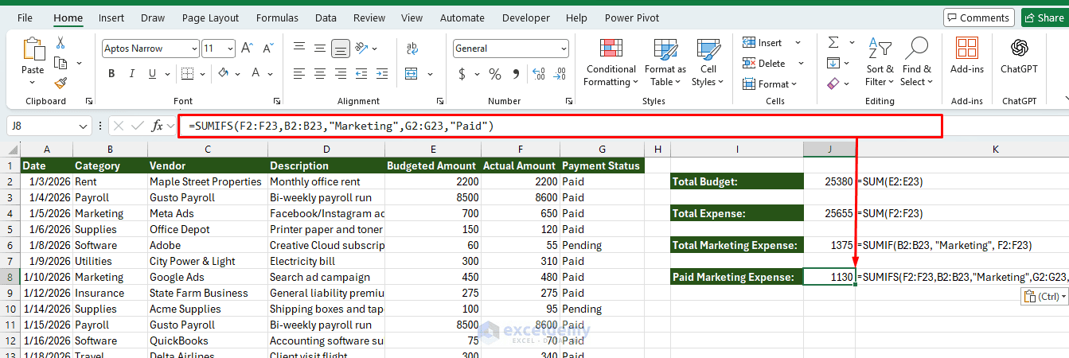Image resolution: width=1069 pixels, height=358 pixels.
Task: Open the Comments pane button
Action: pos(978,18)
